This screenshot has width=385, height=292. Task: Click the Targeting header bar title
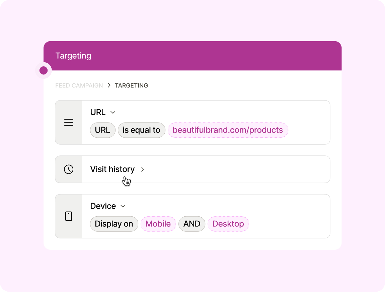point(73,56)
